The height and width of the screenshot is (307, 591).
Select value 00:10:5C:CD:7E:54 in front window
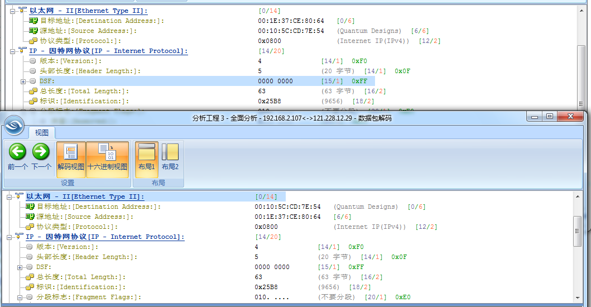(287, 207)
